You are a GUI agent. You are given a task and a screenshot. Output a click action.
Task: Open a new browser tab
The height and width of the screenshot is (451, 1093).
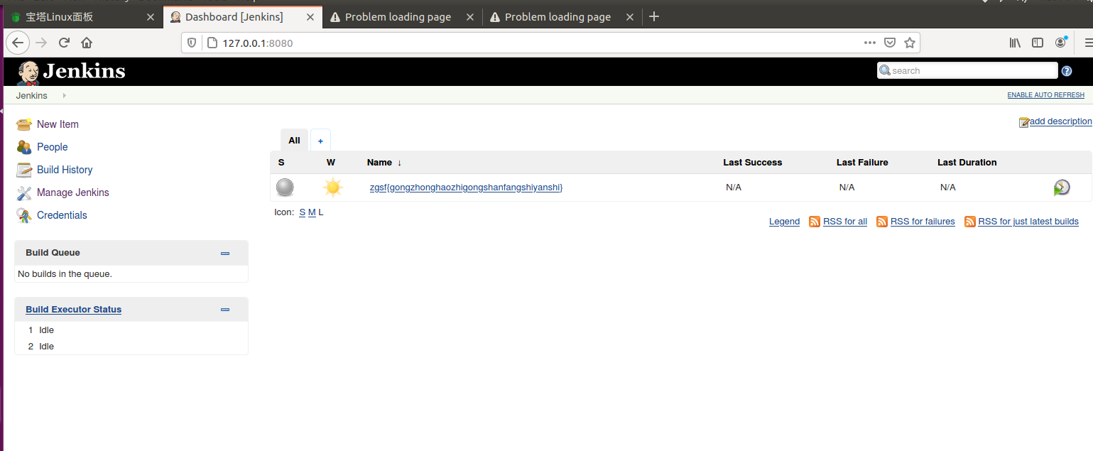(654, 16)
